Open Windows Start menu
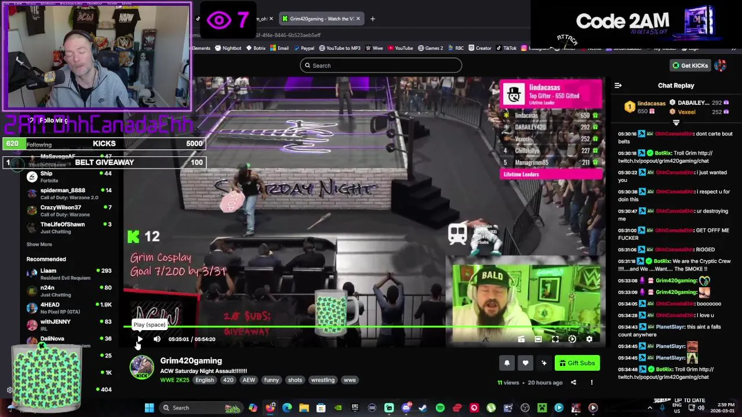The width and height of the screenshot is (742, 417). [x=149, y=408]
